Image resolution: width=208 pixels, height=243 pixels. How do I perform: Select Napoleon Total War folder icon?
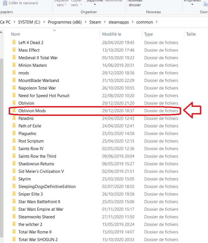[x=14, y=88]
